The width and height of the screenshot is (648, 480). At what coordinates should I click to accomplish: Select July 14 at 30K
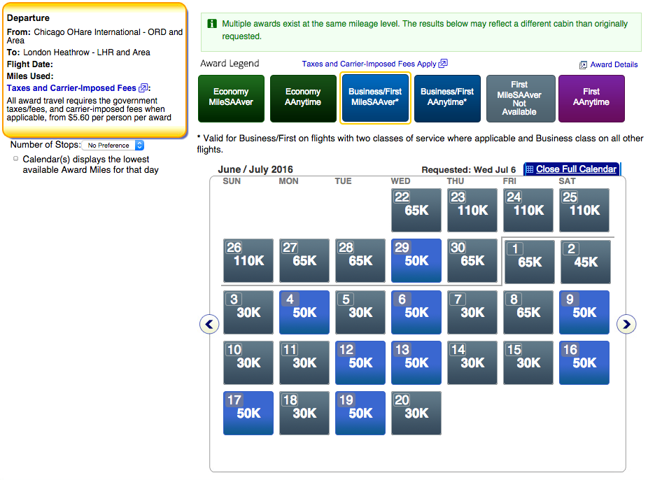point(472,362)
